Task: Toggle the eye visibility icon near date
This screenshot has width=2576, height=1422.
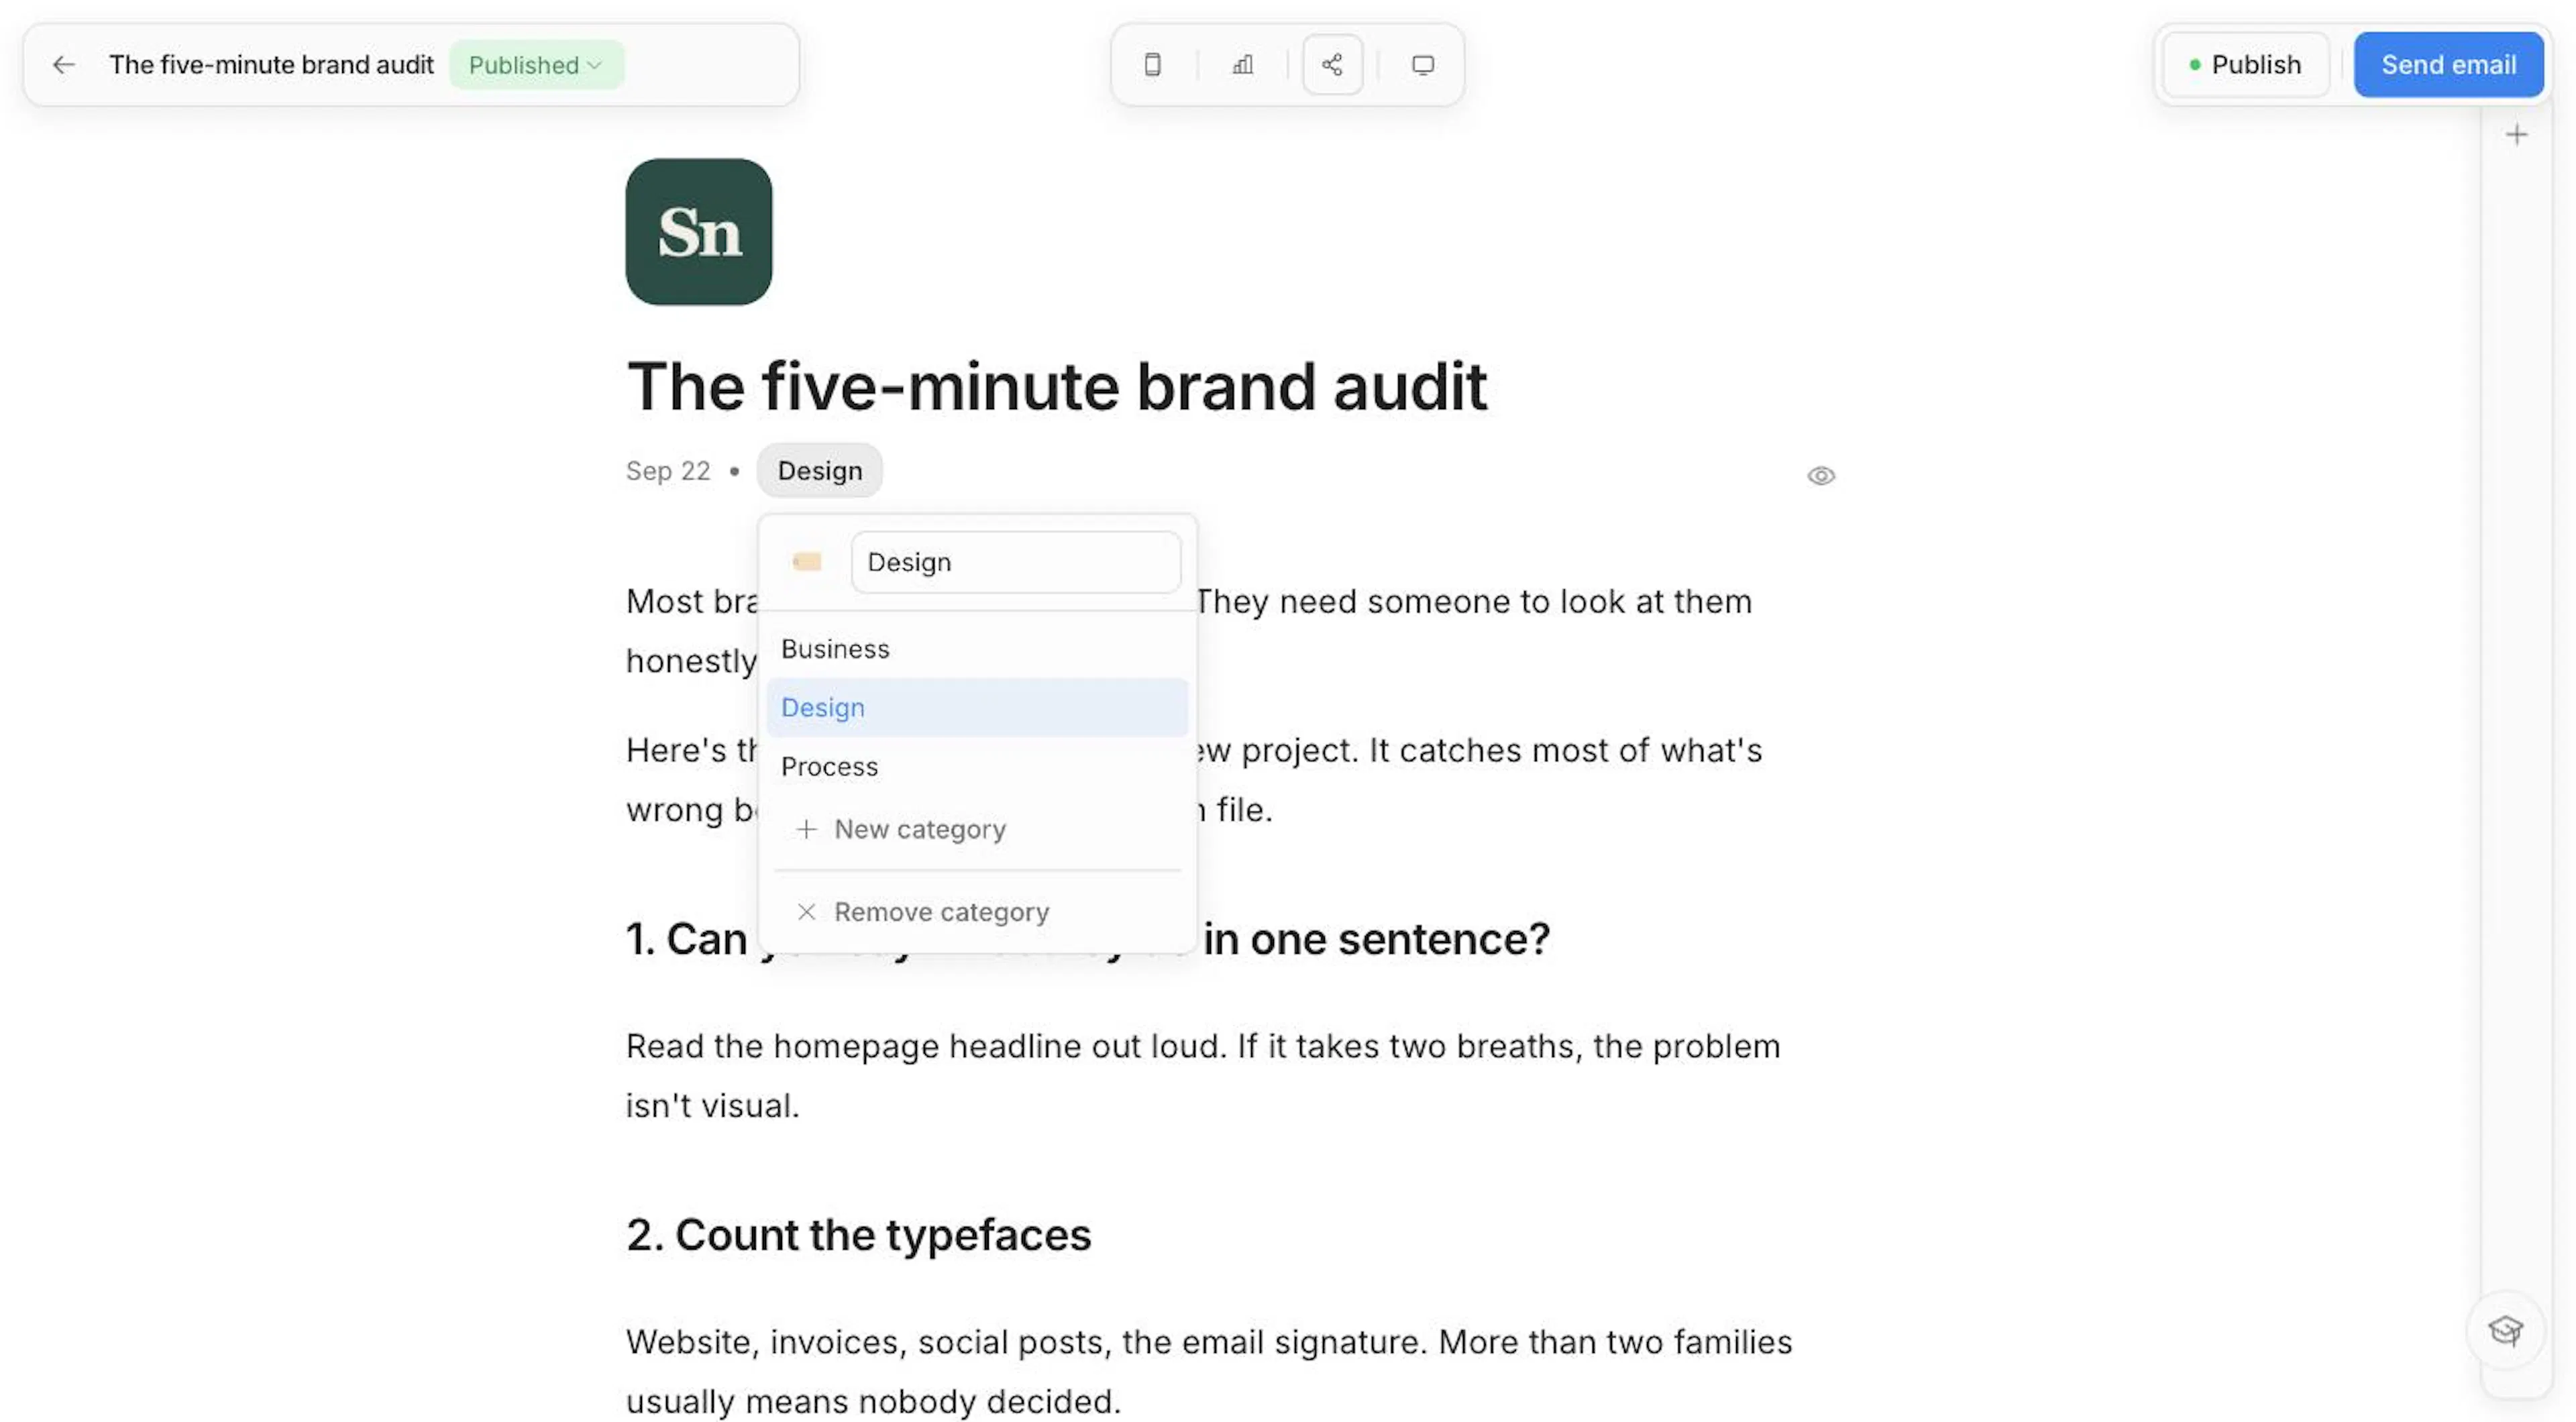Action: tap(1820, 476)
